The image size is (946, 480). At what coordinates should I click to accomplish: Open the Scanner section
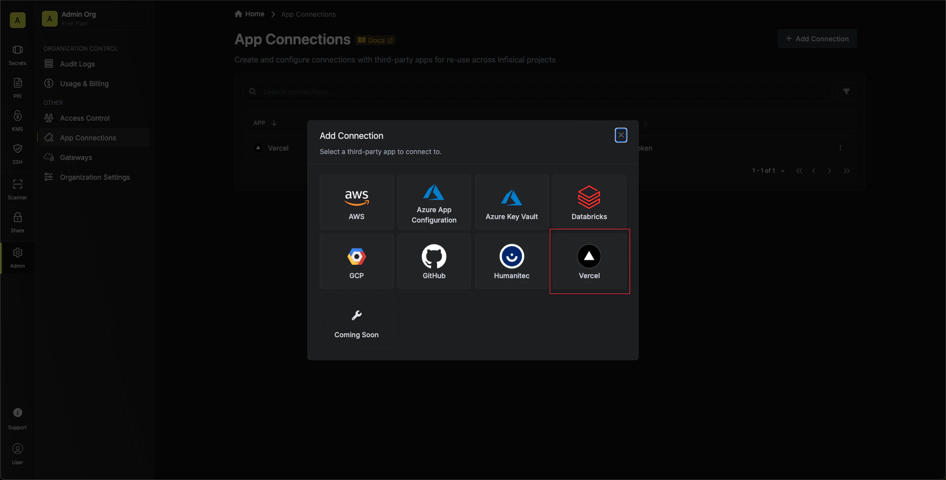click(x=17, y=190)
